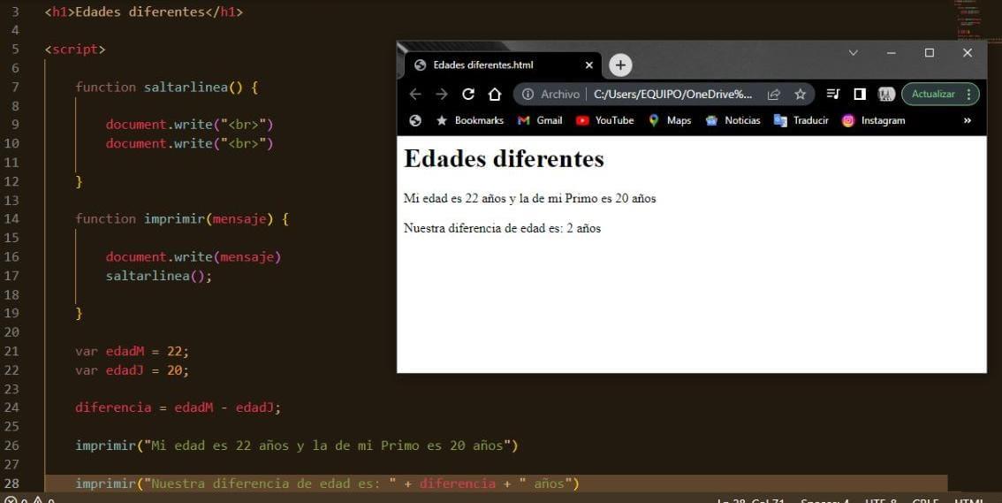
Task: Click the Actualizar update button
Action: pos(934,94)
